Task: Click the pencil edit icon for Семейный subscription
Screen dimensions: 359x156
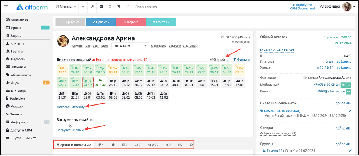Action: click(x=349, y=111)
